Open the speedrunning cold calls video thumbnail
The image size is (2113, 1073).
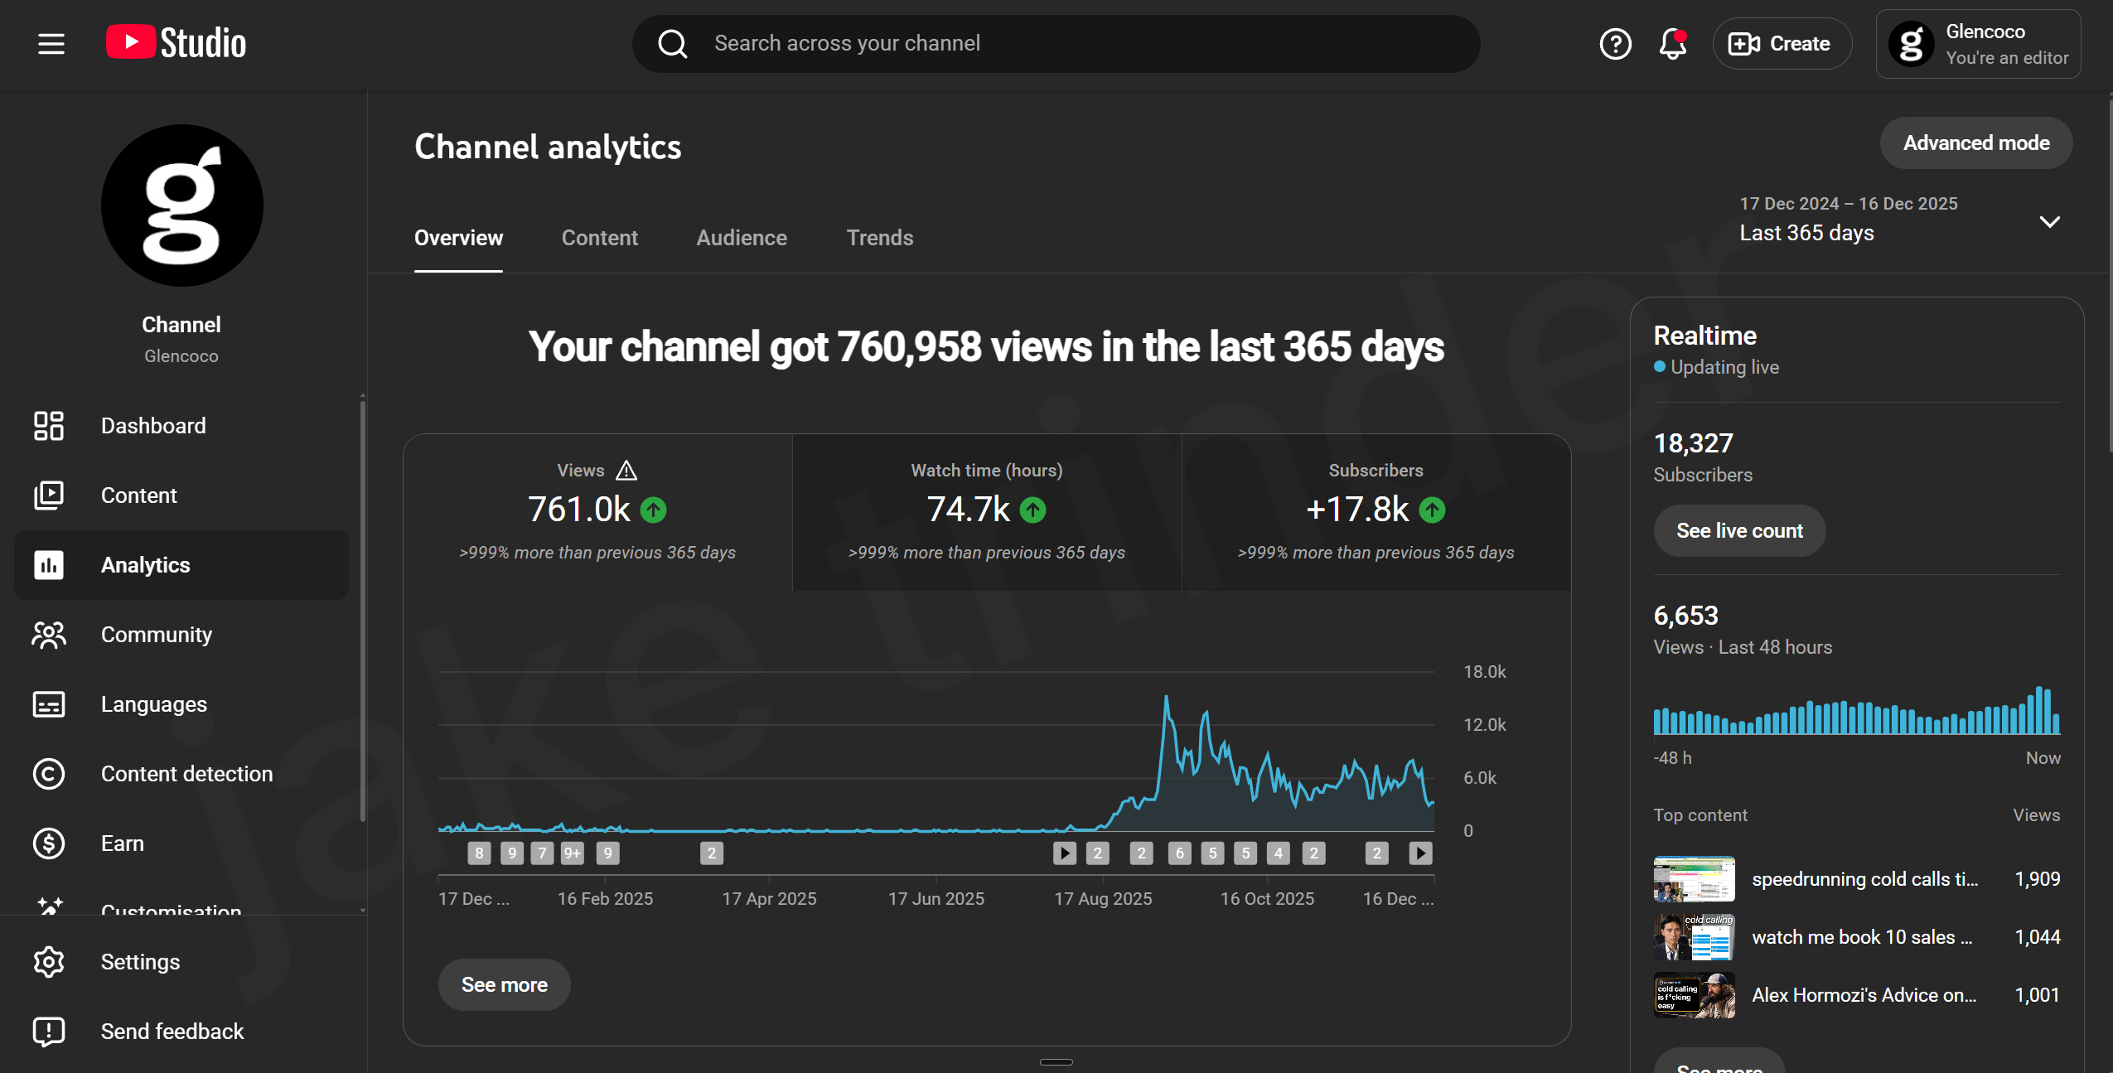[x=1692, y=878]
